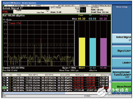Click the Atten: 10 dB readout

(x=56, y=12)
